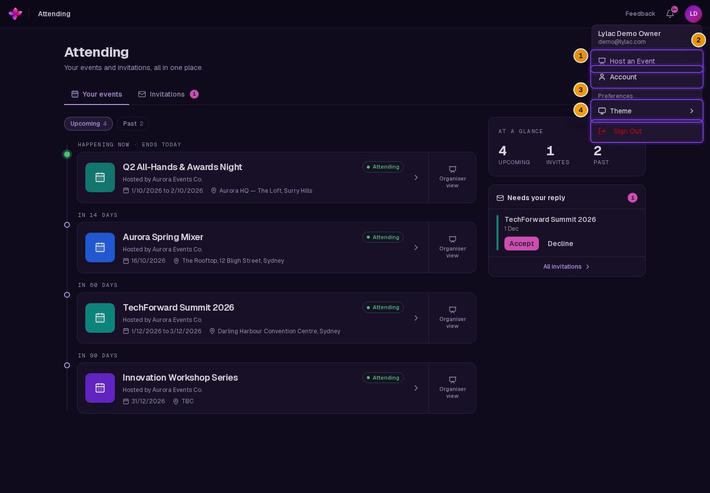
Task: Open the Aurora Spring Mixer title
Action: (163, 237)
